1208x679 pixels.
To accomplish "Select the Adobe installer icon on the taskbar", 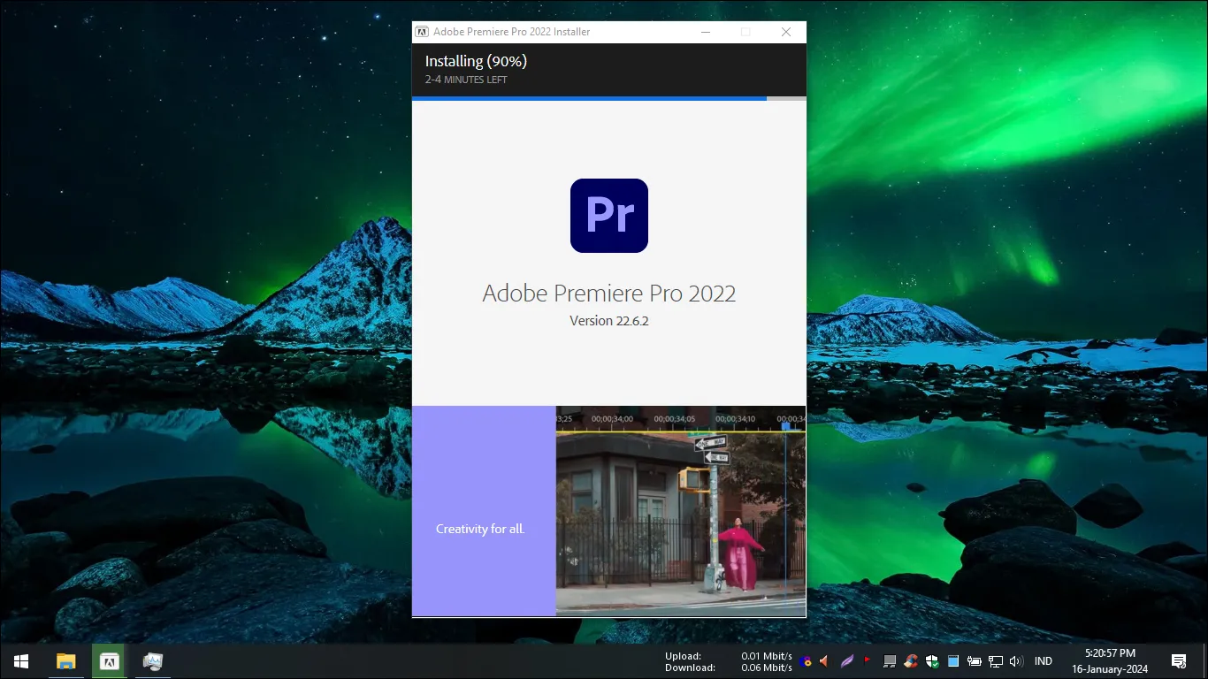I will coord(109,660).
